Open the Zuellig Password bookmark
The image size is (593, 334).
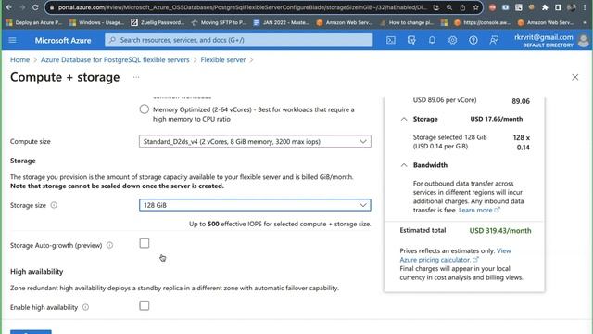pos(158,22)
